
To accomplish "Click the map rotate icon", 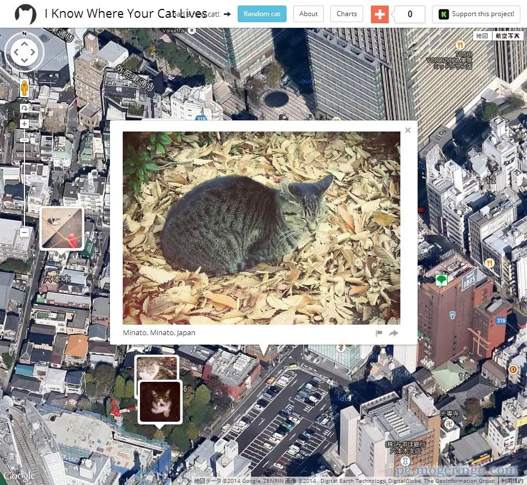I will (x=24, y=109).
